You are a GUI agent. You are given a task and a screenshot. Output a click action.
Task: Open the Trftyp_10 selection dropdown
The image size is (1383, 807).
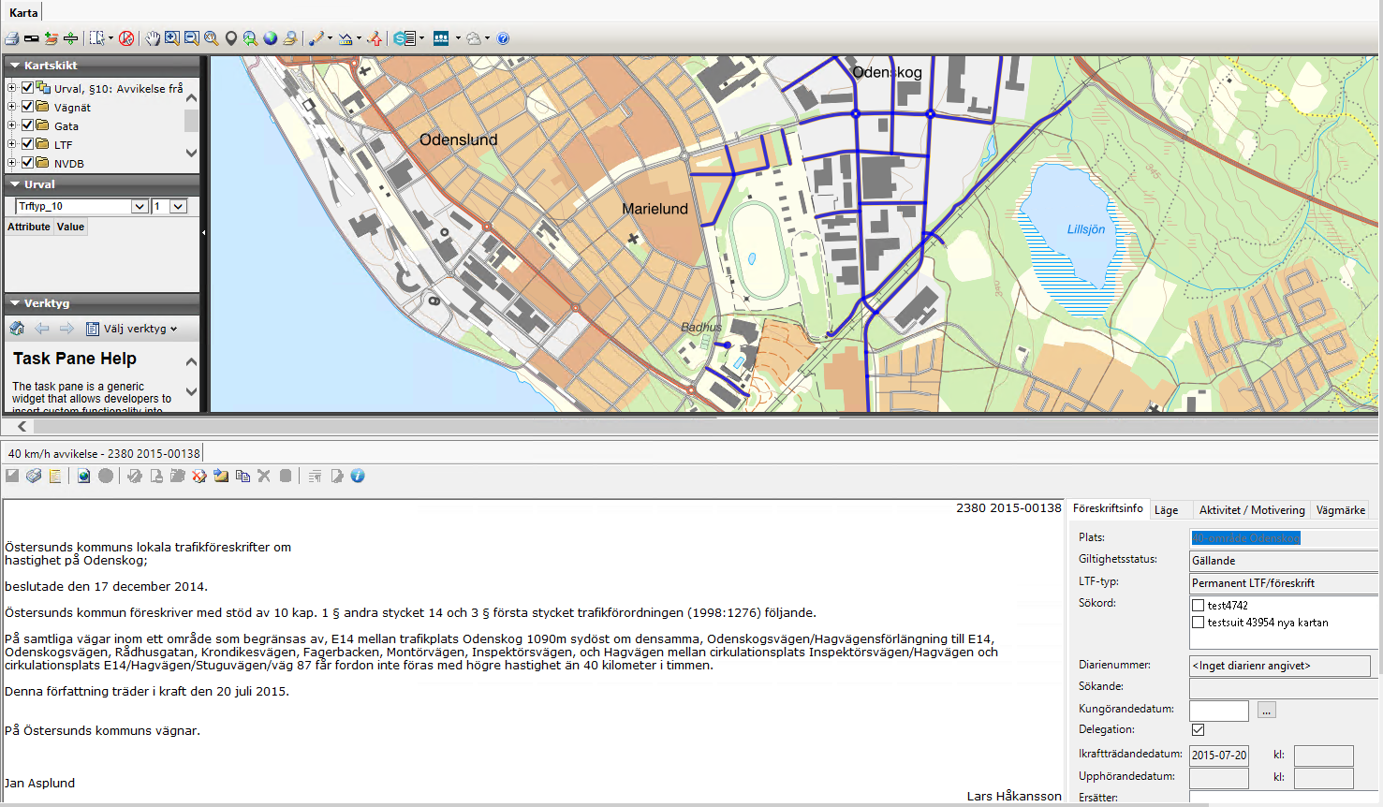coord(140,206)
